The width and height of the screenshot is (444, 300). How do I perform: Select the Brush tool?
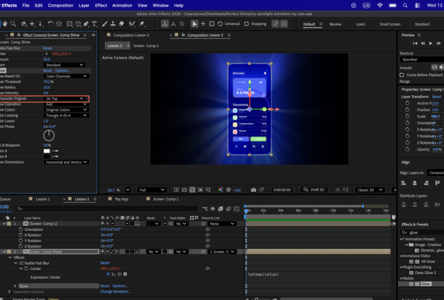coord(105,24)
